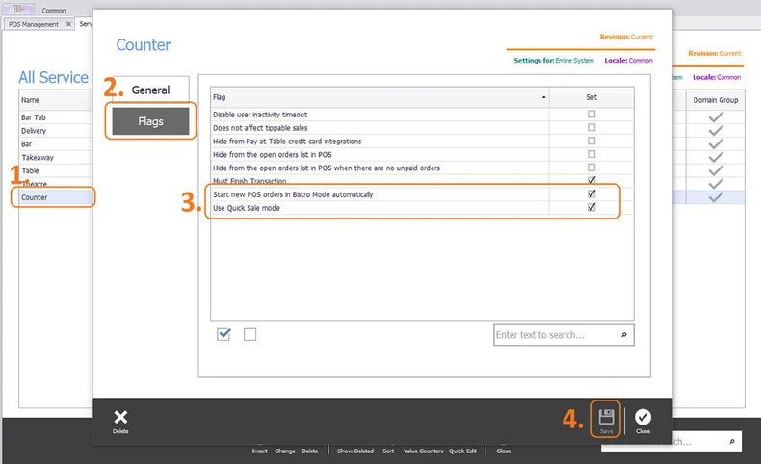Click the Set column header
This screenshot has height=464, width=761.
591,97
